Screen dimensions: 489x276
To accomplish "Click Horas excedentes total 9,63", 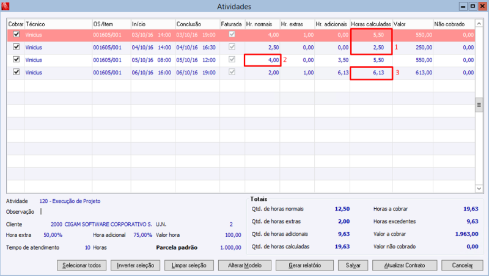I will (472, 222).
